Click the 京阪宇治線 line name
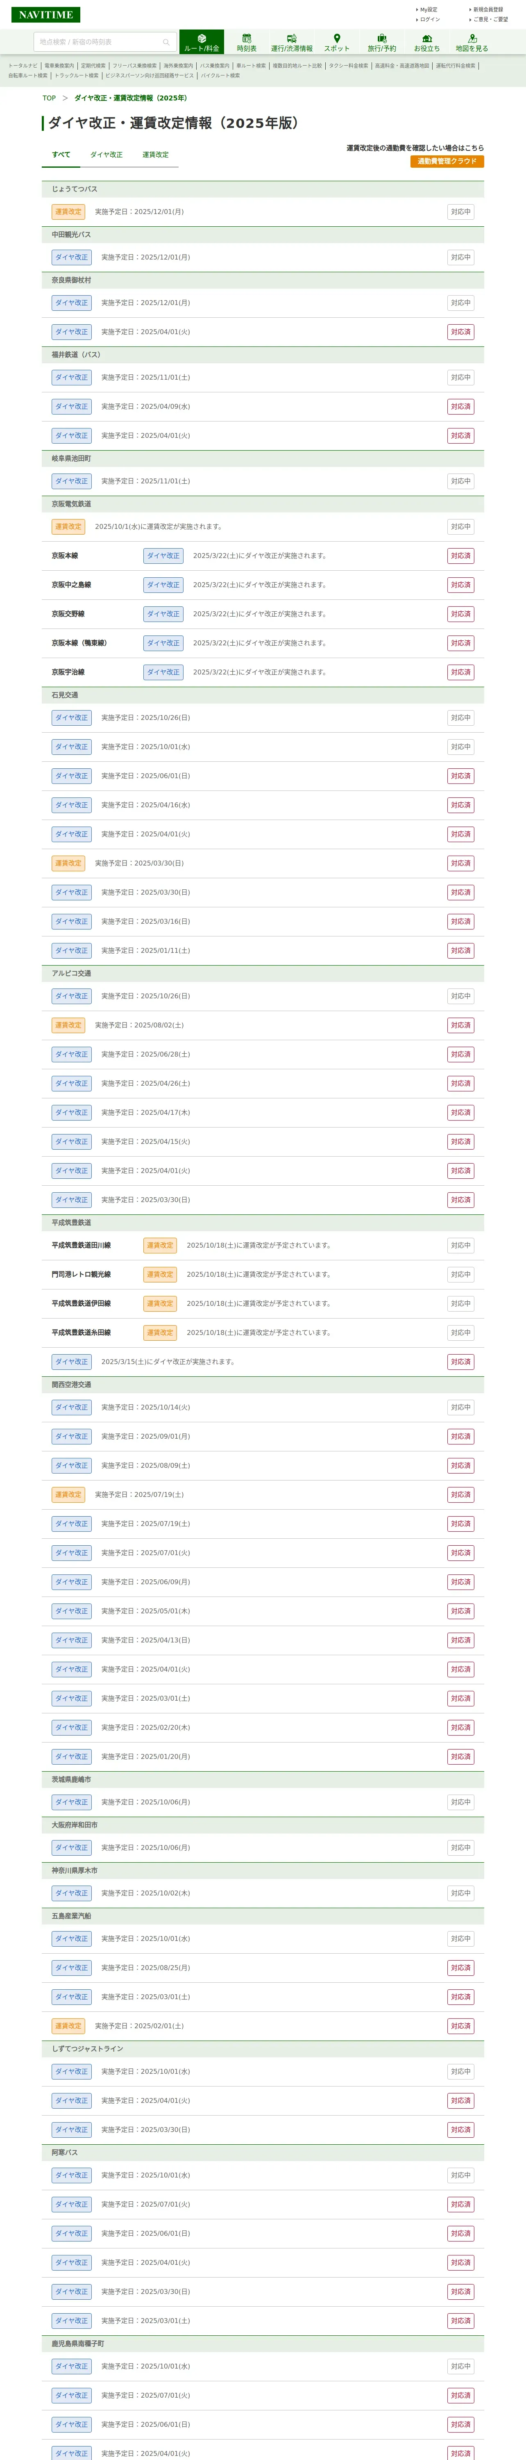The width and height of the screenshot is (526, 2460). [68, 672]
